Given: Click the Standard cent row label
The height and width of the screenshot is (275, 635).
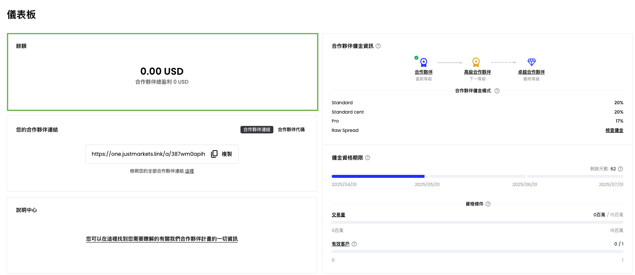Looking at the screenshot, I should tap(348, 112).
